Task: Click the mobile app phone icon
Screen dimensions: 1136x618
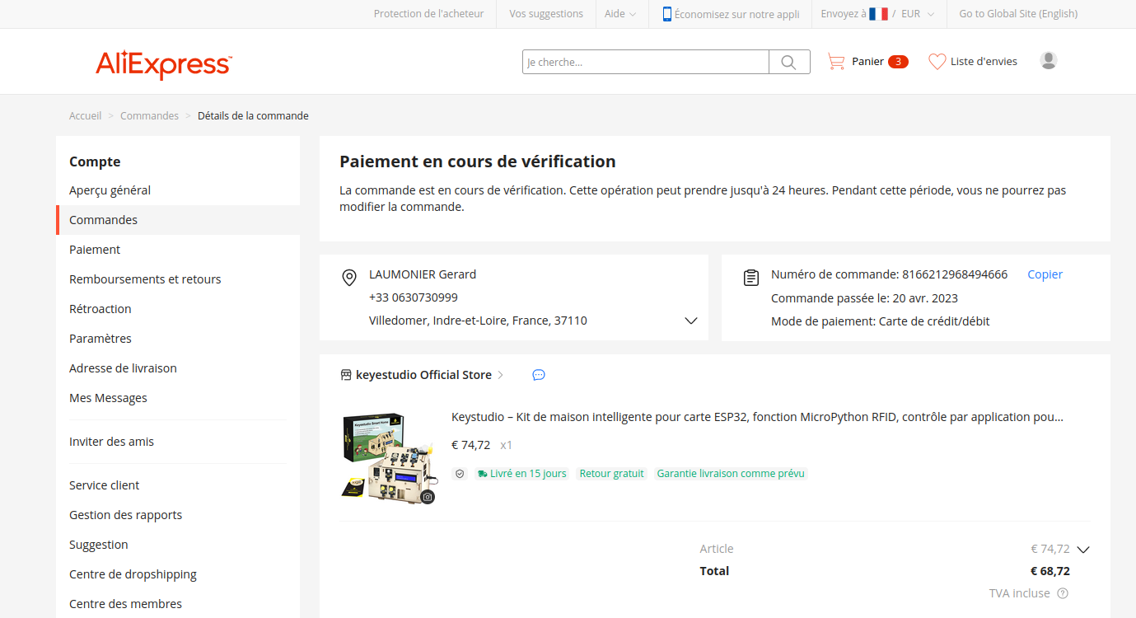Action: pyautogui.click(x=666, y=14)
